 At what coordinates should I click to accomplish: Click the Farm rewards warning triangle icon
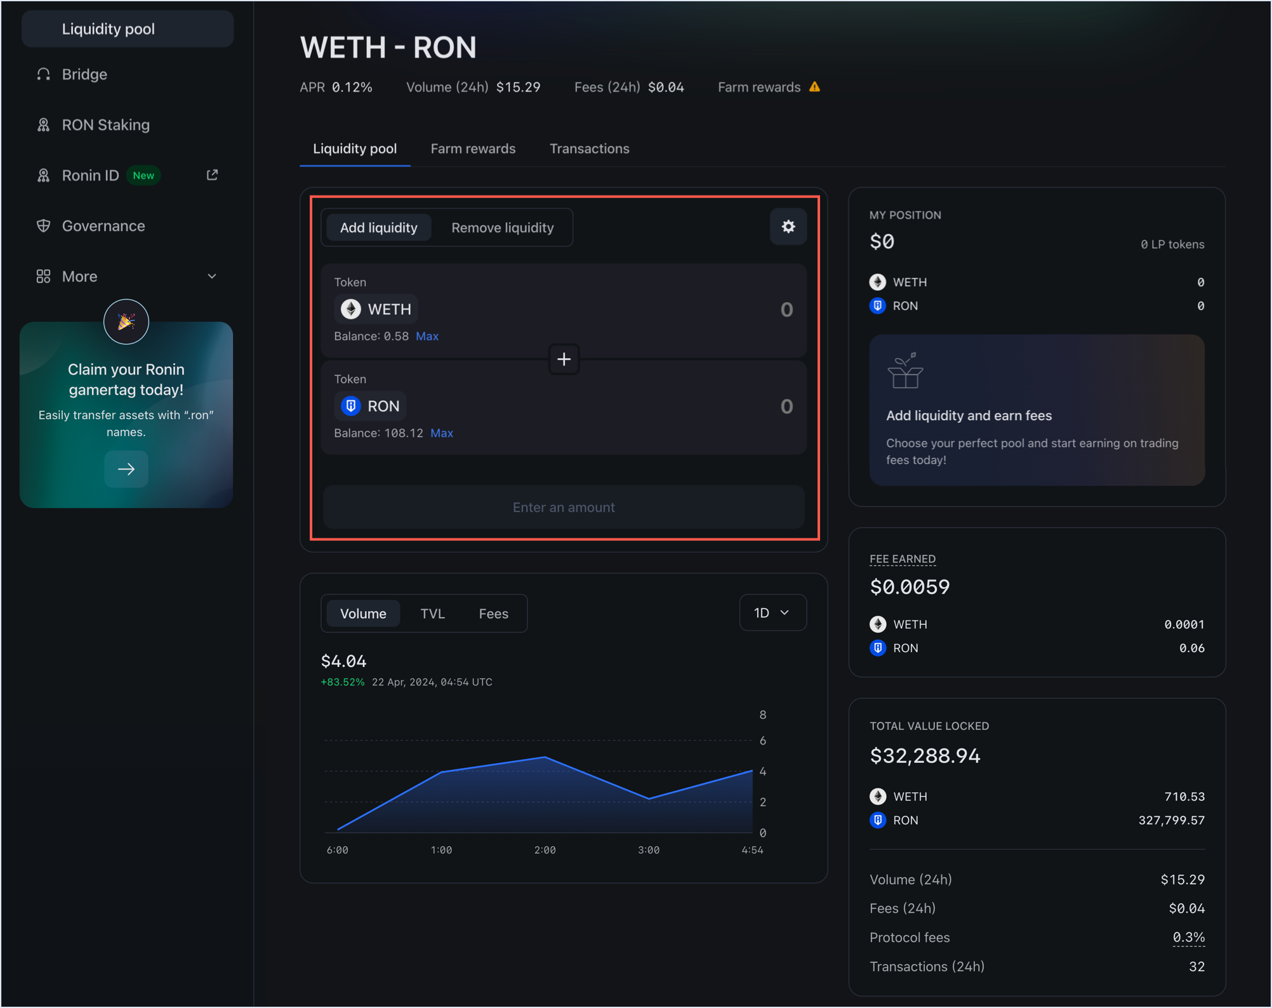coord(815,87)
